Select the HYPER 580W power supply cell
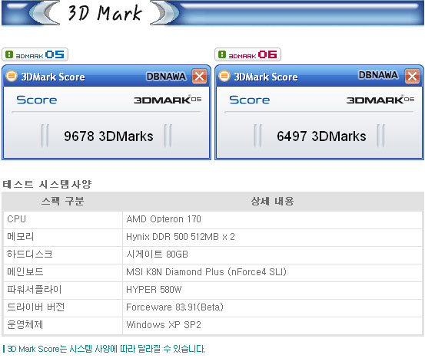425x358 pixels. pyautogui.click(x=273, y=290)
